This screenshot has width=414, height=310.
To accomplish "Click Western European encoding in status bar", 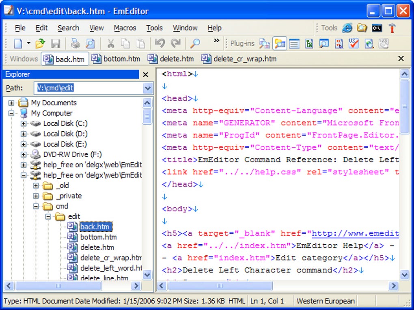I will point(326,301).
